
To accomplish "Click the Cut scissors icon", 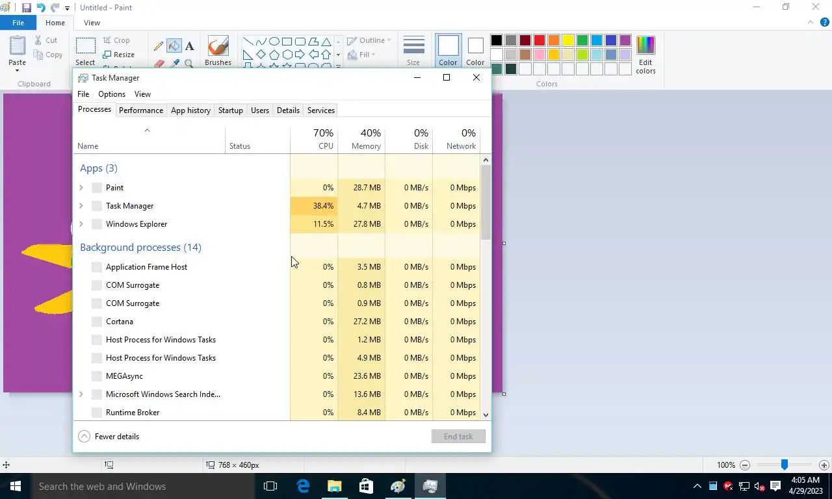I will click(x=38, y=40).
